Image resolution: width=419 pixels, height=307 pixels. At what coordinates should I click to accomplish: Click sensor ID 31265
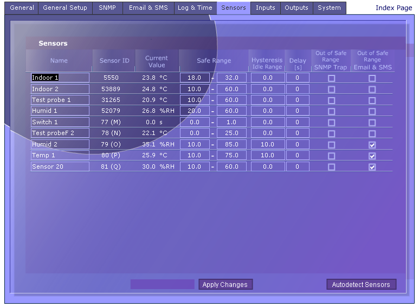click(x=111, y=100)
